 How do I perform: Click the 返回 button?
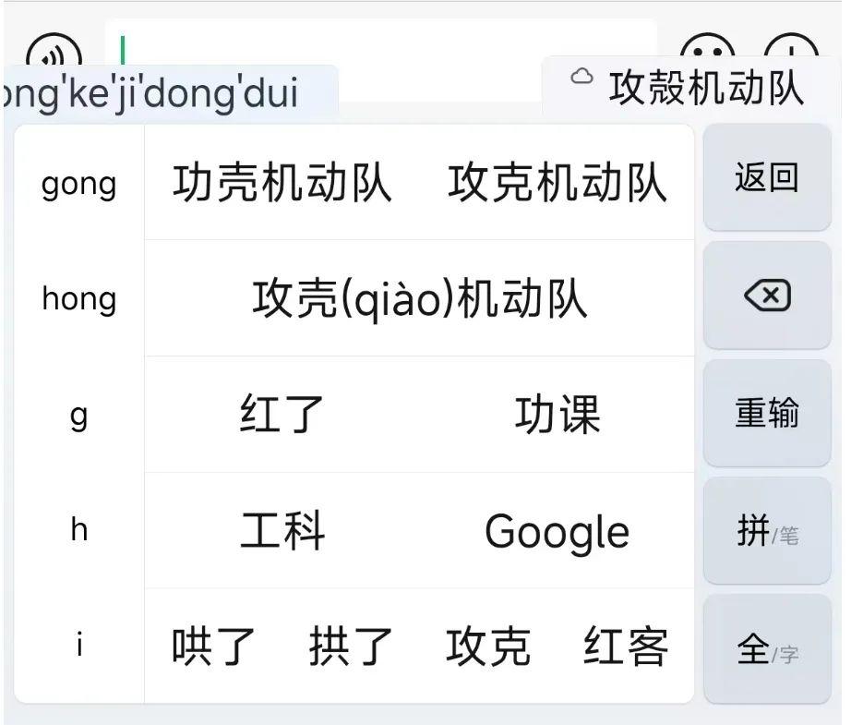(766, 177)
